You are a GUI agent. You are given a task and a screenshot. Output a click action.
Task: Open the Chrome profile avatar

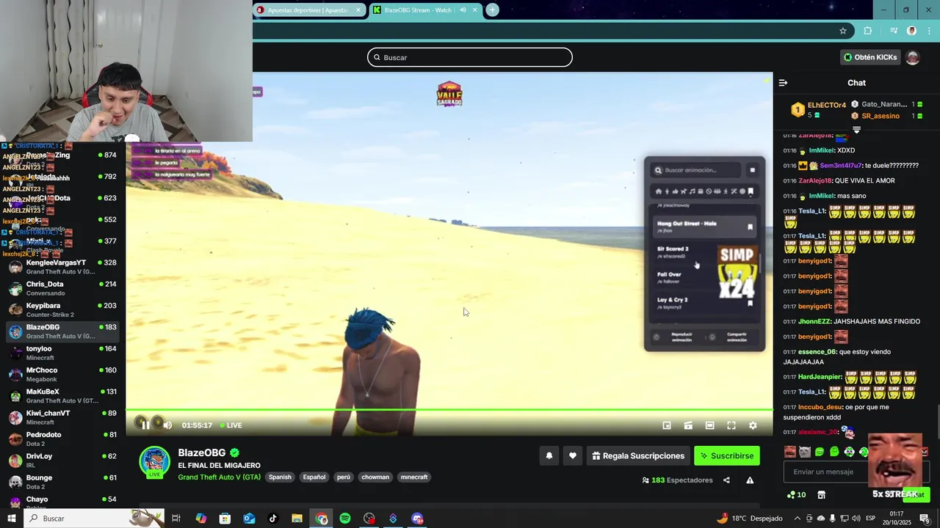(x=911, y=31)
